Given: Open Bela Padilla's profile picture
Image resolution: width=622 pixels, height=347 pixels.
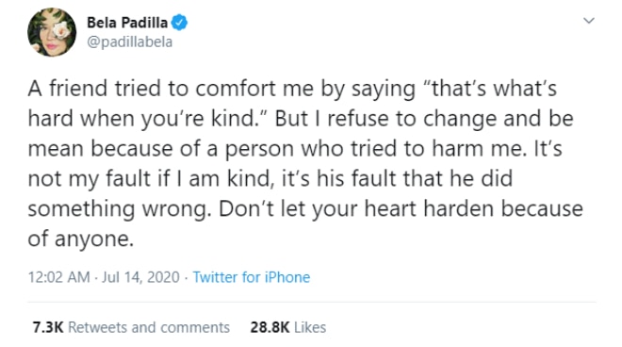Looking at the screenshot, I should click(x=52, y=32).
